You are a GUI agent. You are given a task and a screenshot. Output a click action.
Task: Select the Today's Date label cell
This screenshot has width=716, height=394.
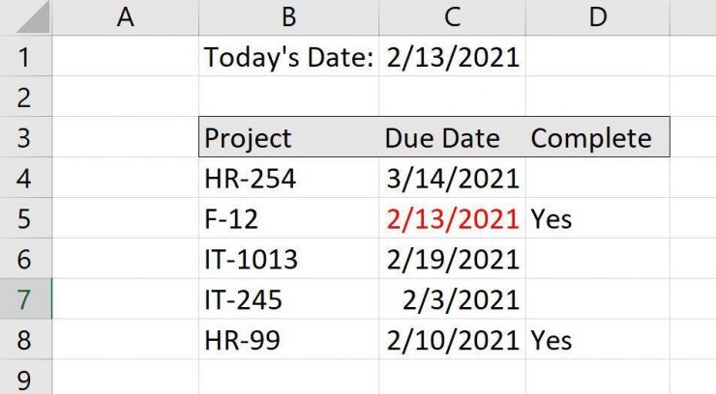point(288,57)
